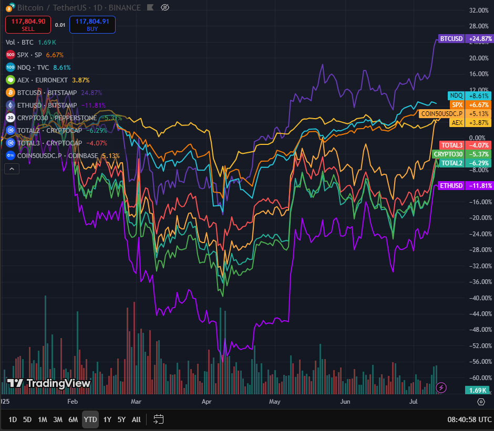This screenshot has width=494, height=431.
Task: Click the 08:40:58 UTC timezone clock
Action: pyautogui.click(x=469, y=419)
